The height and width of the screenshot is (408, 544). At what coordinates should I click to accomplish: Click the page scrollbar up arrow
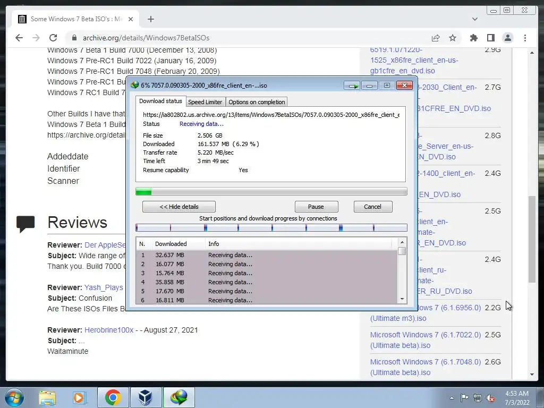pyautogui.click(x=532, y=53)
